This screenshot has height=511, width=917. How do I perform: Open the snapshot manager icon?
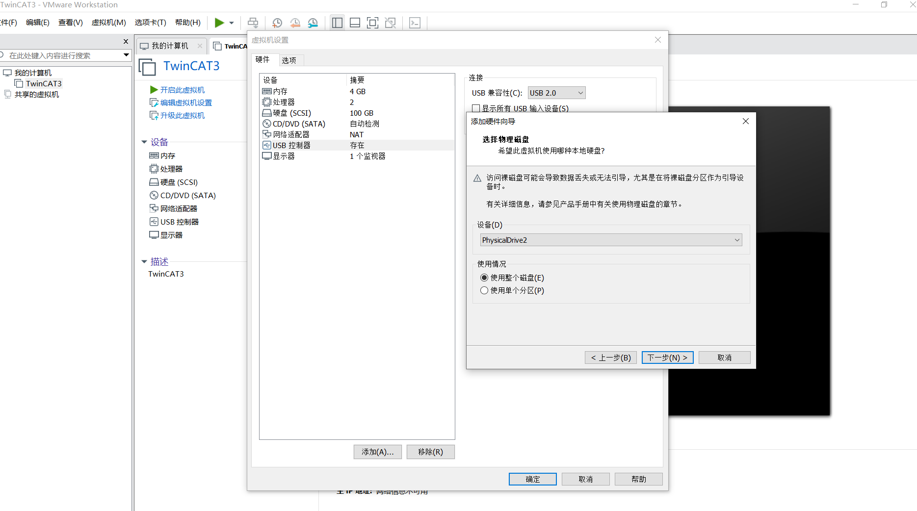(x=313, y=23)
